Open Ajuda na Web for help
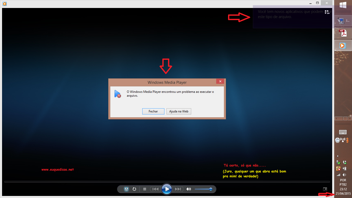This screenshot has height=198, width=352. pos(179,111)
